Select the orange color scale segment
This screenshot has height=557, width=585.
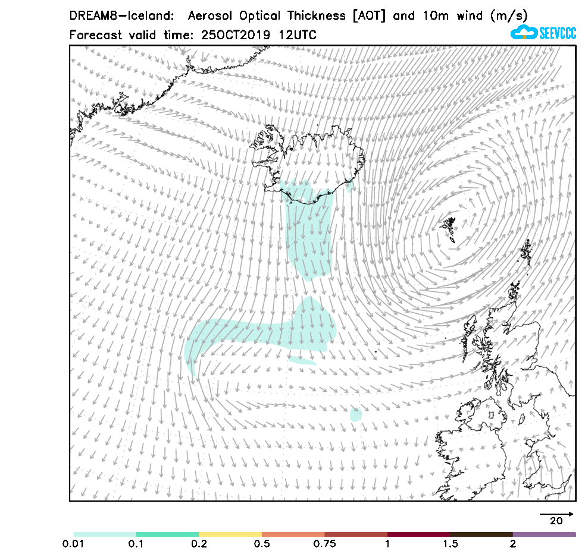tap(293, 534)
